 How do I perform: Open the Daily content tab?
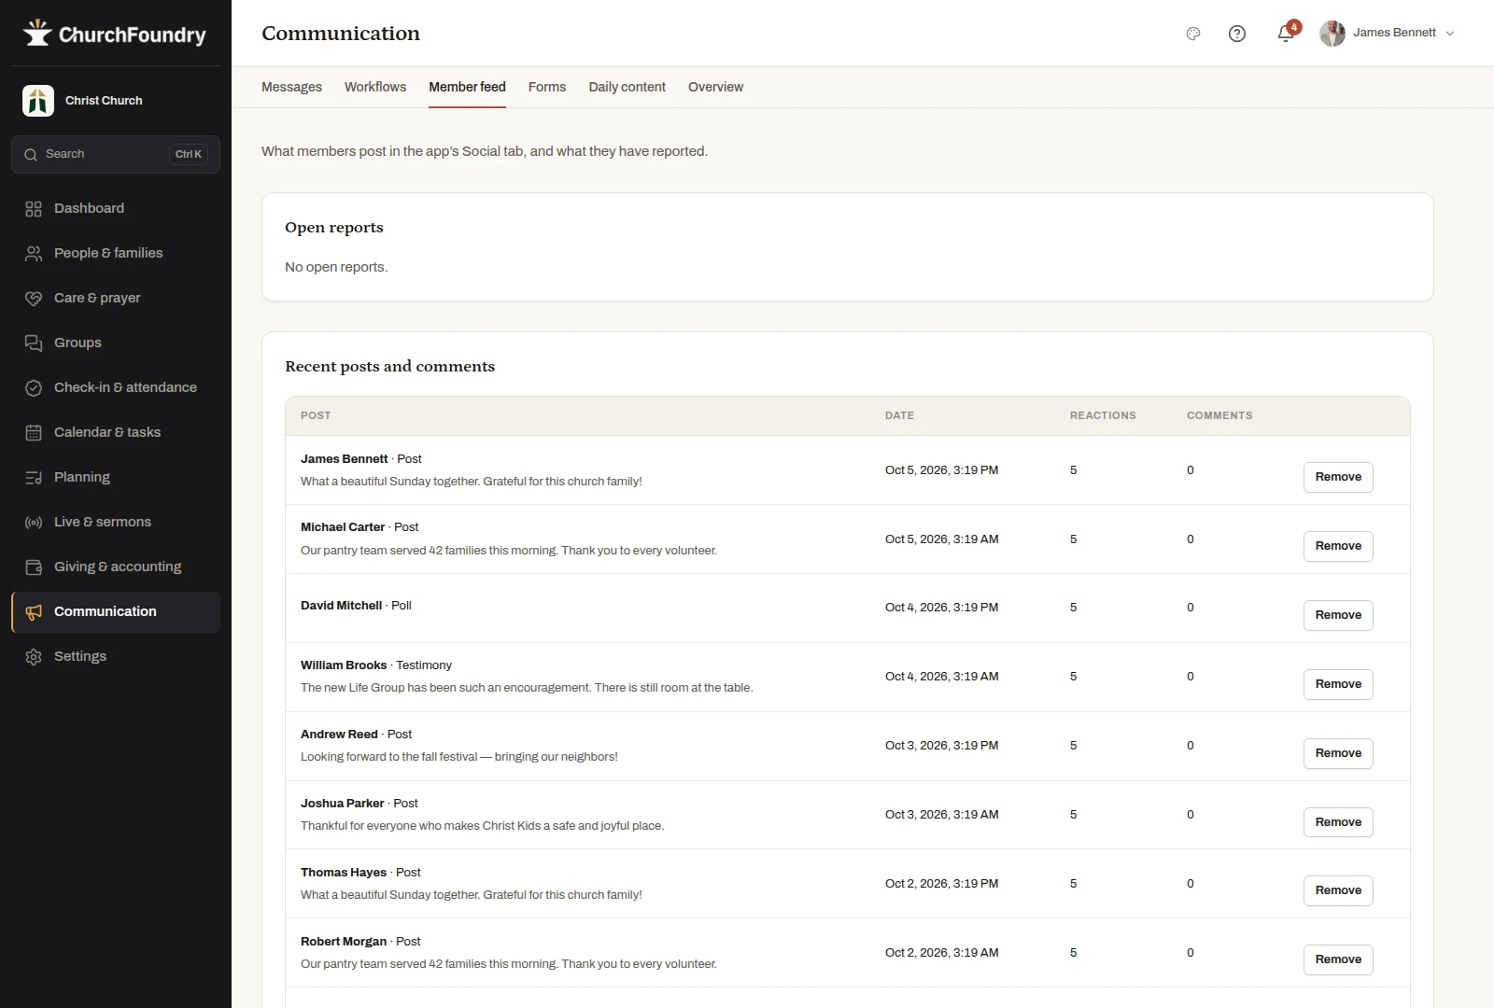click(627, 87)
